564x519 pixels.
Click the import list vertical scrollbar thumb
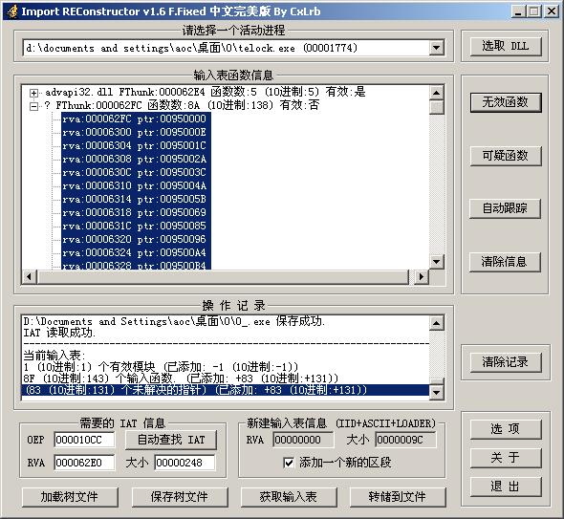pyautogui.click(x=437, y=107)
